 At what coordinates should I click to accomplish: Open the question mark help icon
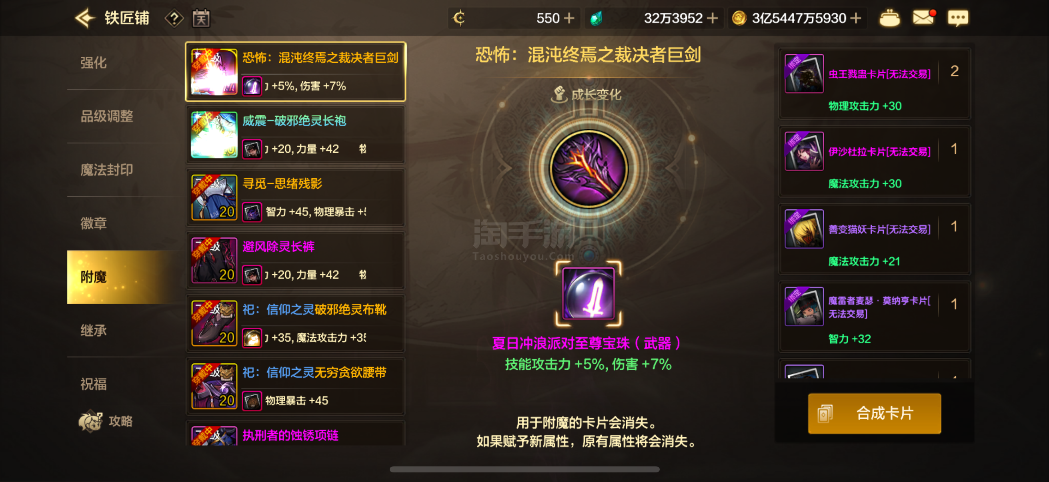click(x=174, y=18)
